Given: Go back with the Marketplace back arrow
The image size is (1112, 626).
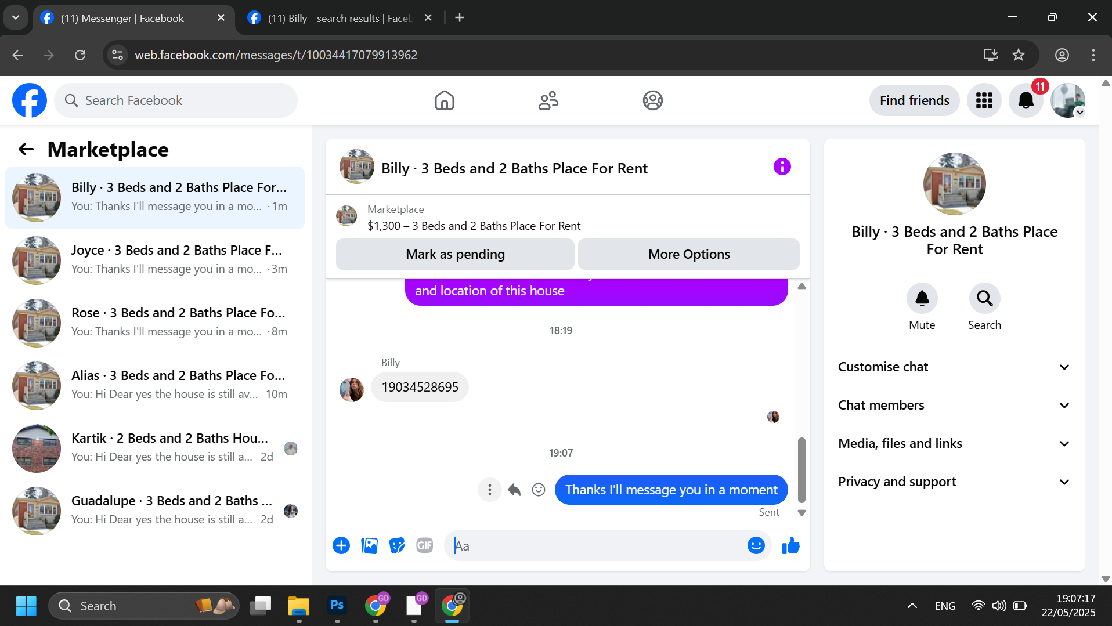Looking at the screenshot, I should click(x=26, y=149).
